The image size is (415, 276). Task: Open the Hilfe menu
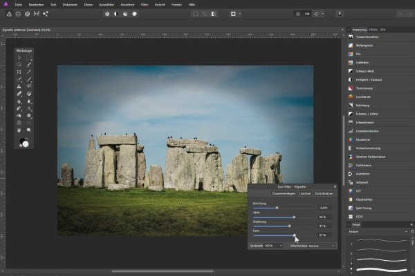point(192,5)
